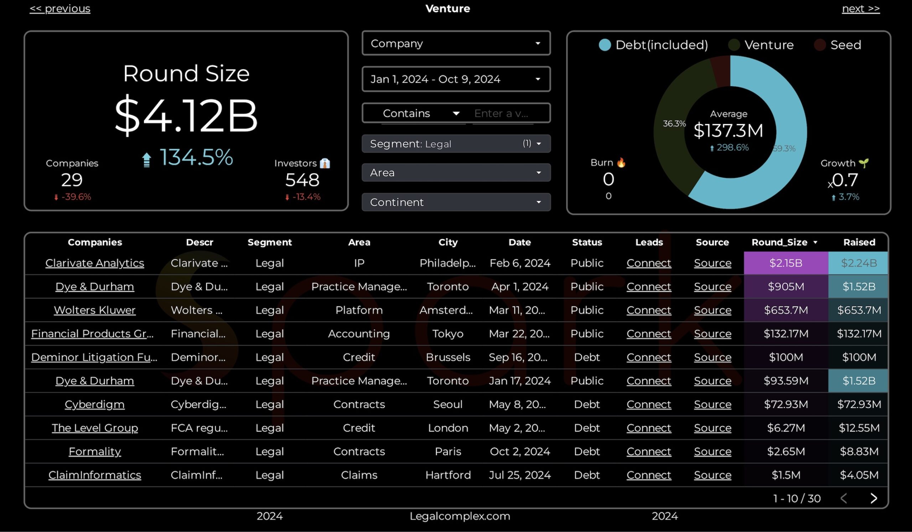Open the Clarivate Analytics company link
This screenshot has height=532, width=912.
pyautogui.click(x=95, y=263)
